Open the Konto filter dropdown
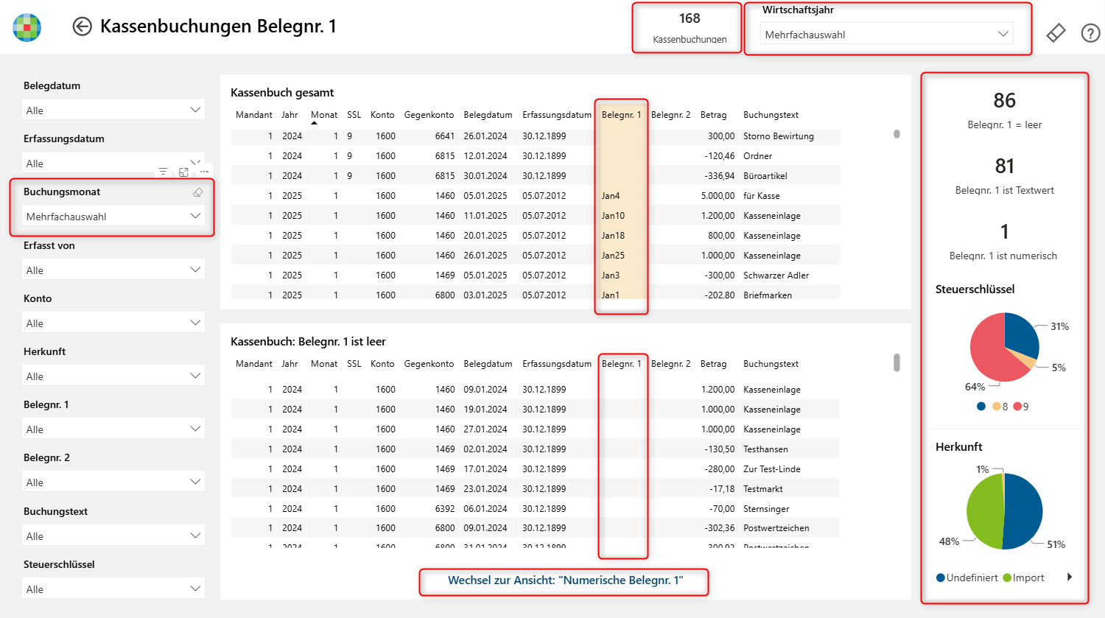1105x618 pixels. (113, 323)
